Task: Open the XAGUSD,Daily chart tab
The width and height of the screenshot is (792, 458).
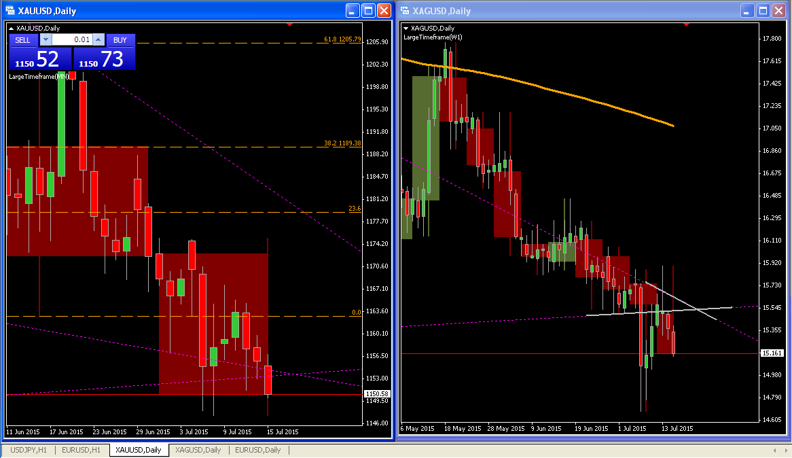Action: [198, 450]
